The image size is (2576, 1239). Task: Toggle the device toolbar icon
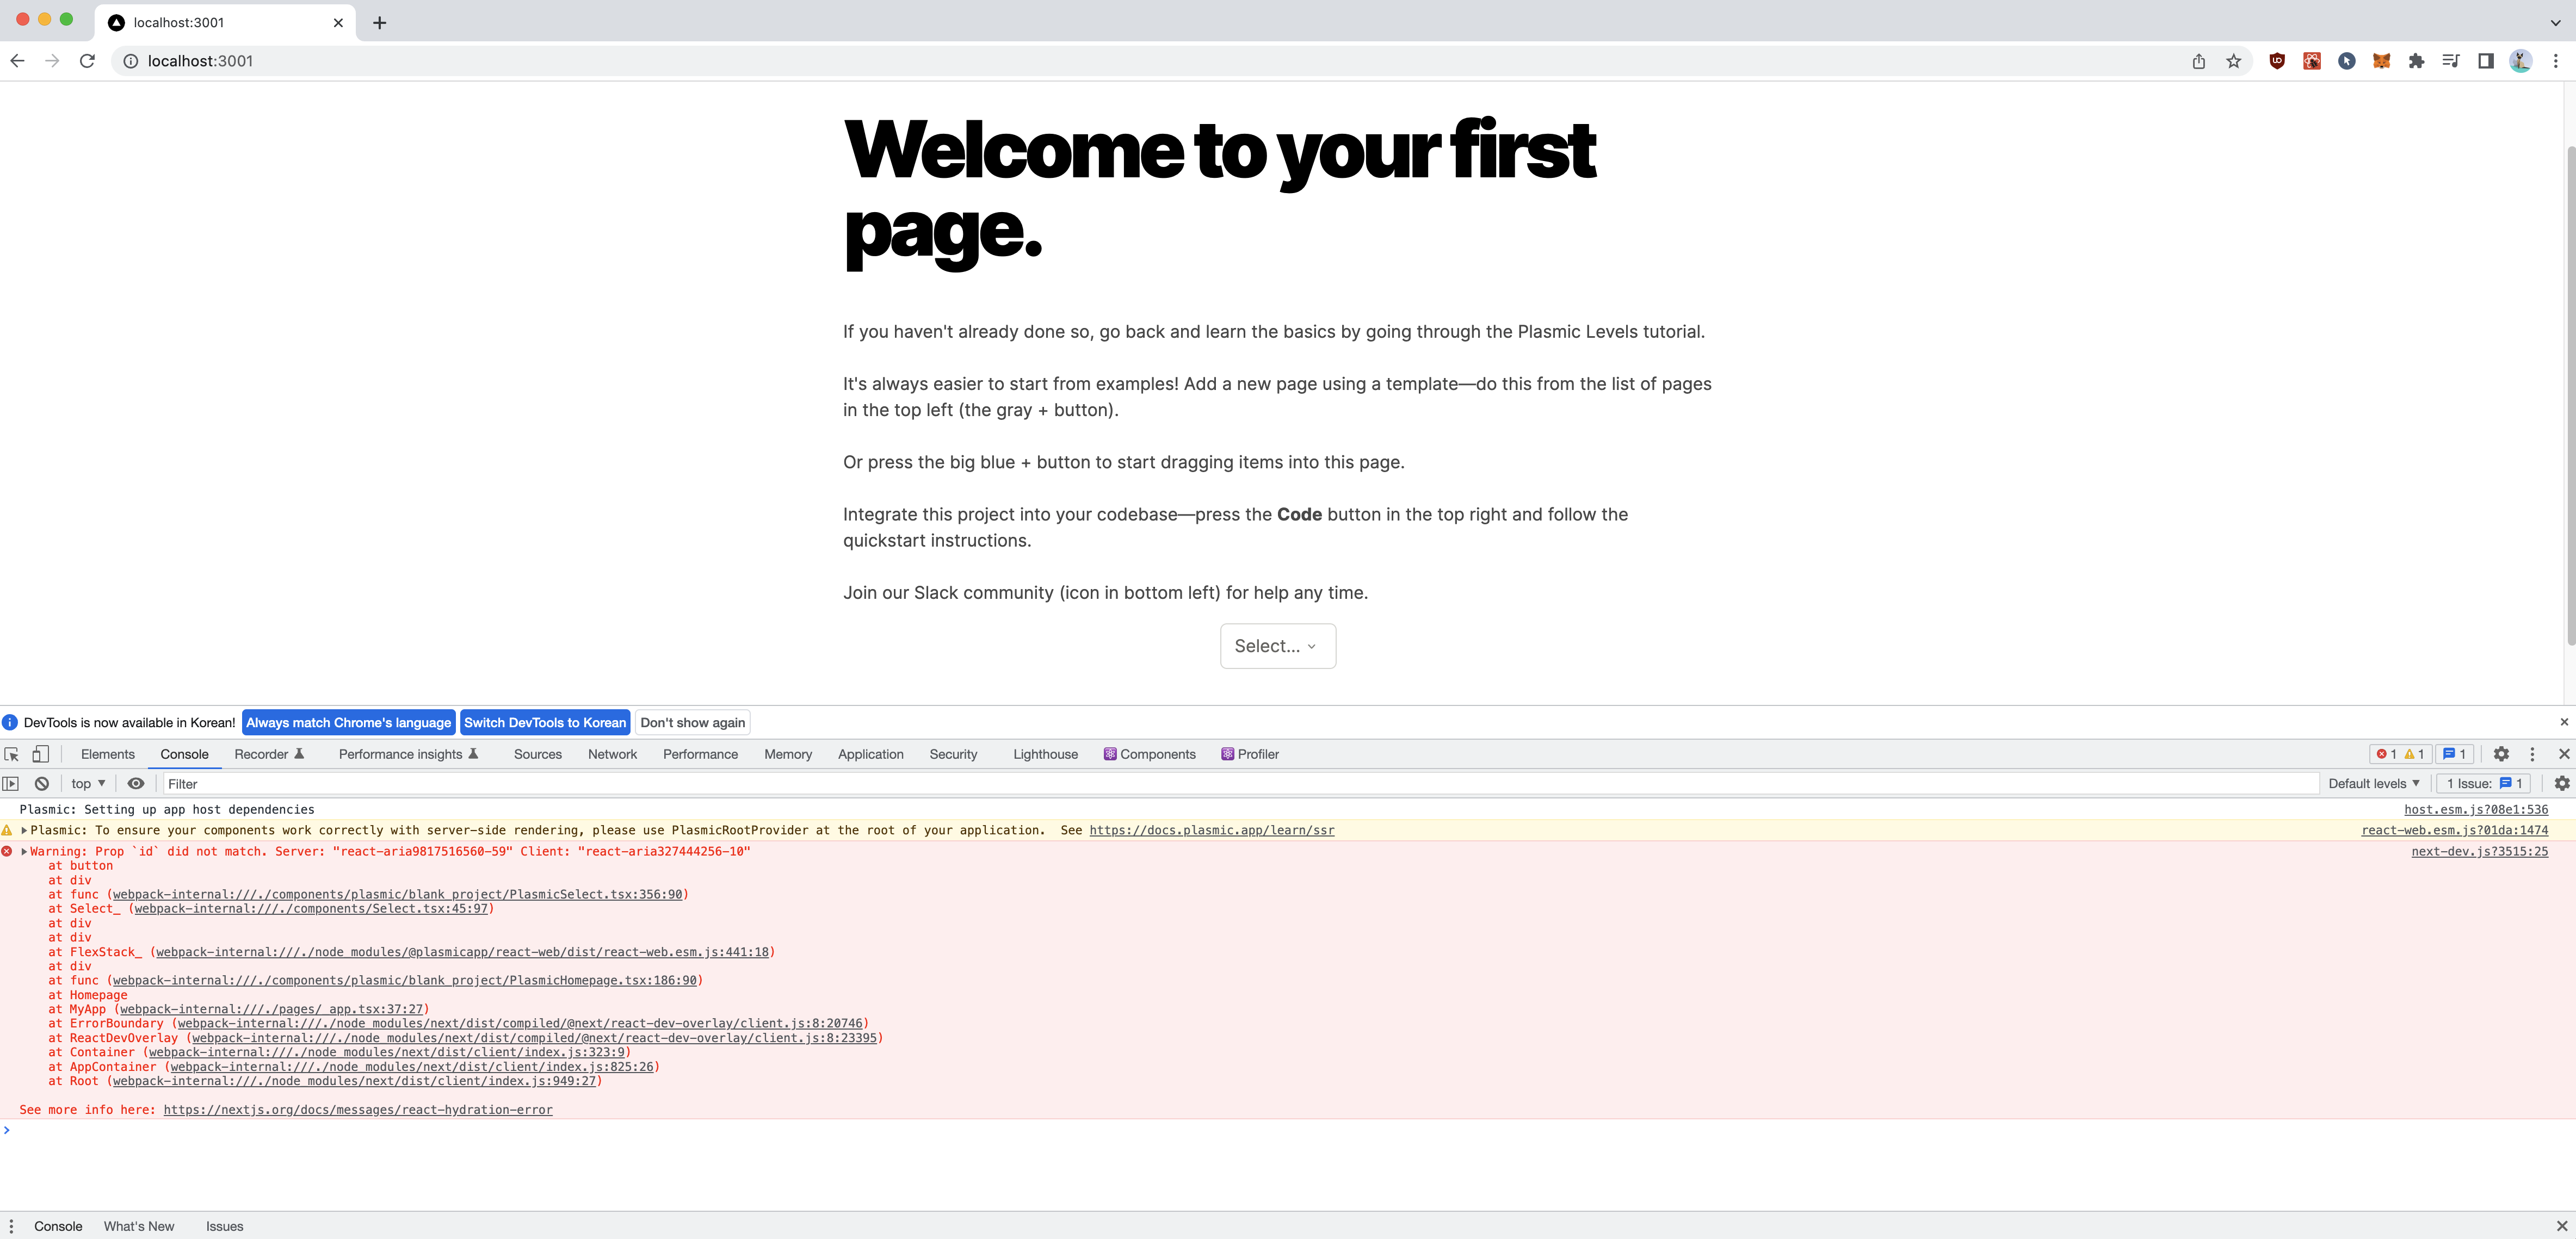40,754
